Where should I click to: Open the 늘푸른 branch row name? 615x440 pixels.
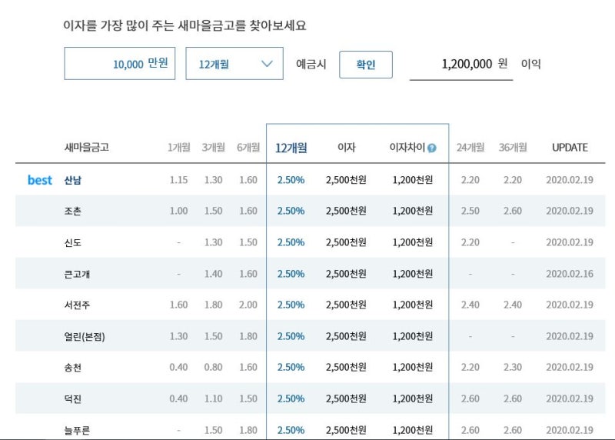click(78, 430)
